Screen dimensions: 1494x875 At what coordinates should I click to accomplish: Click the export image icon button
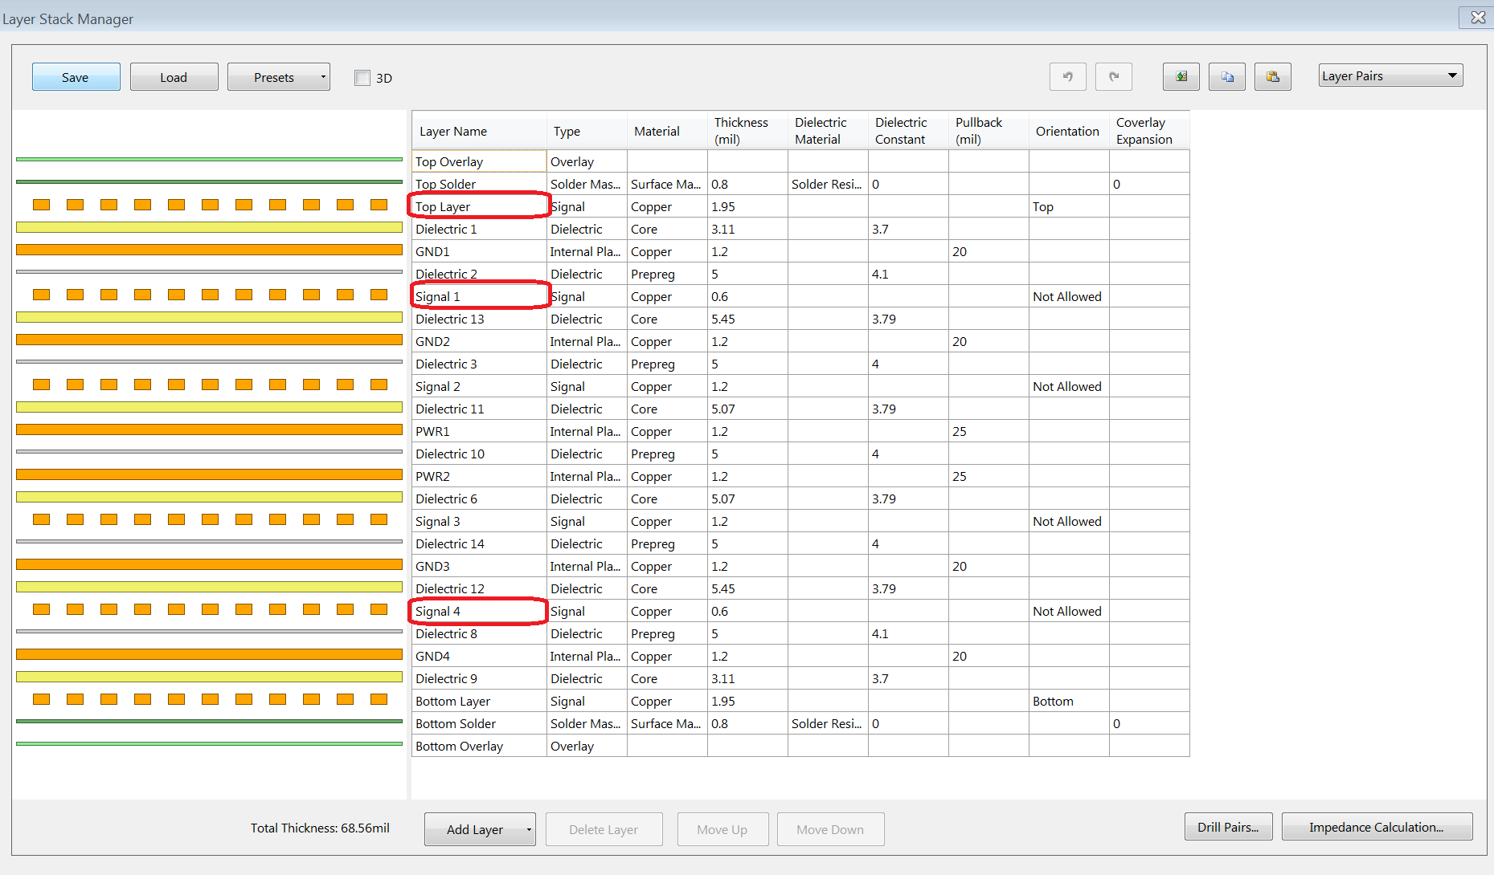(x=1181, y=77)
